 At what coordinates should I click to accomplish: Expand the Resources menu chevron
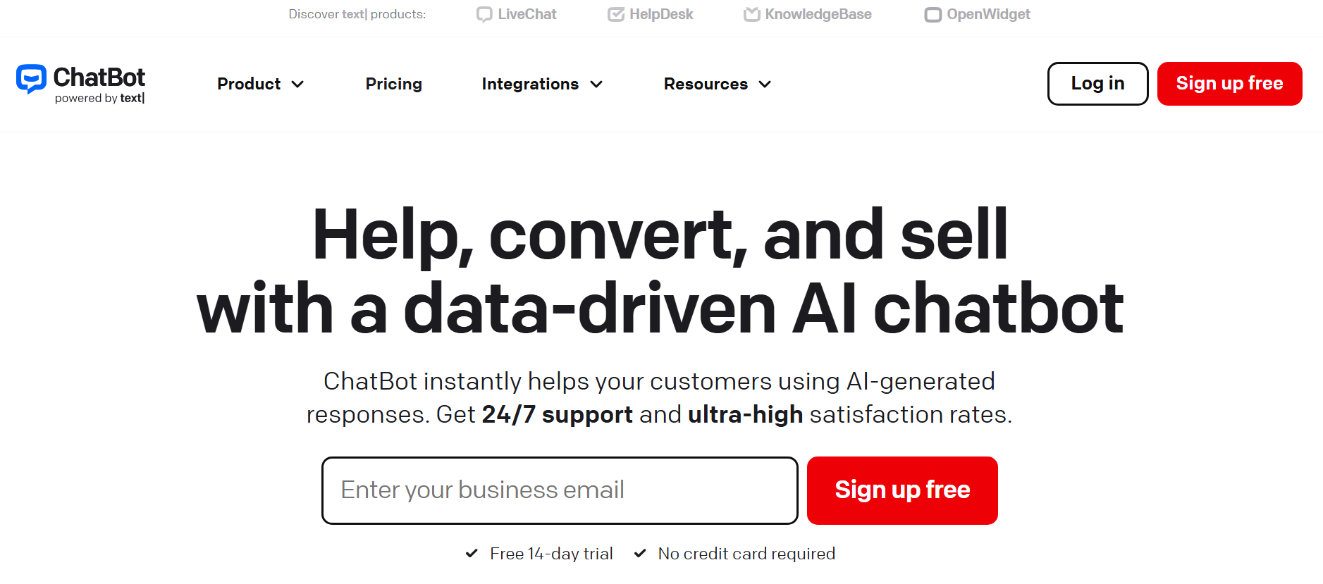tap(765, 84)
